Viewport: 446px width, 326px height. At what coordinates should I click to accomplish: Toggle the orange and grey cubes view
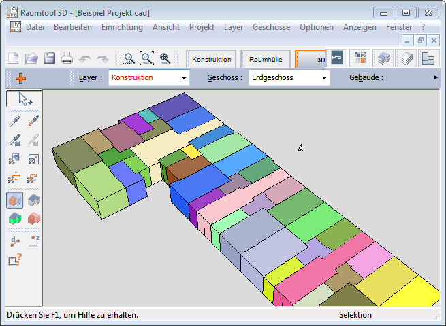pyautogui.click(x=15, y=200)
